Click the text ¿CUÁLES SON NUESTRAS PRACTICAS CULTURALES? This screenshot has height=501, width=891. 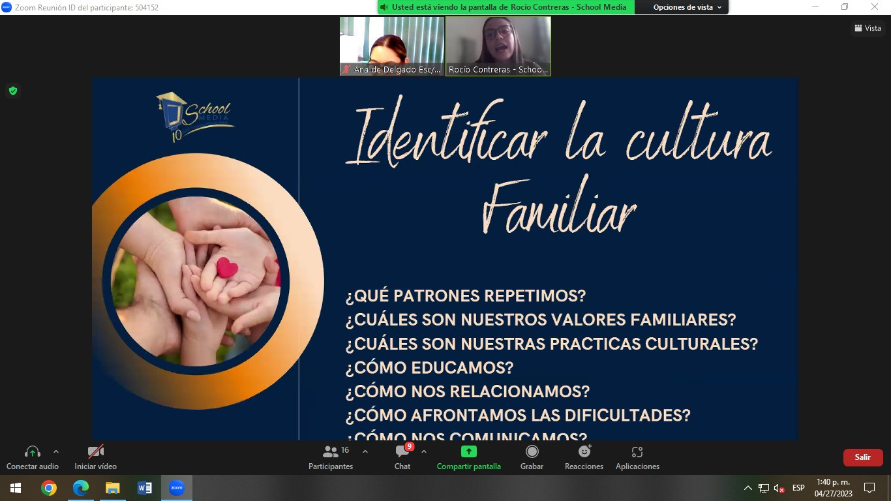552,344
